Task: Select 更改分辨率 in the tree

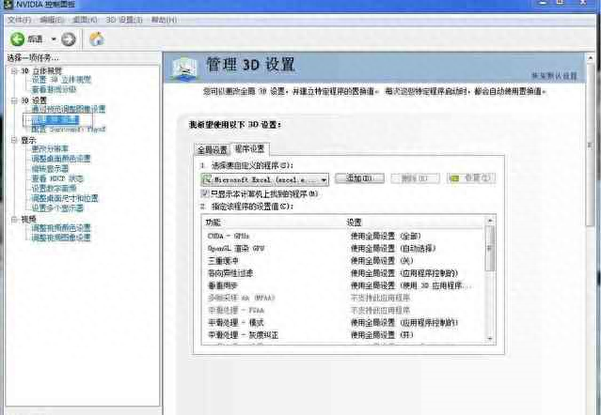Action: coord(50,149)
